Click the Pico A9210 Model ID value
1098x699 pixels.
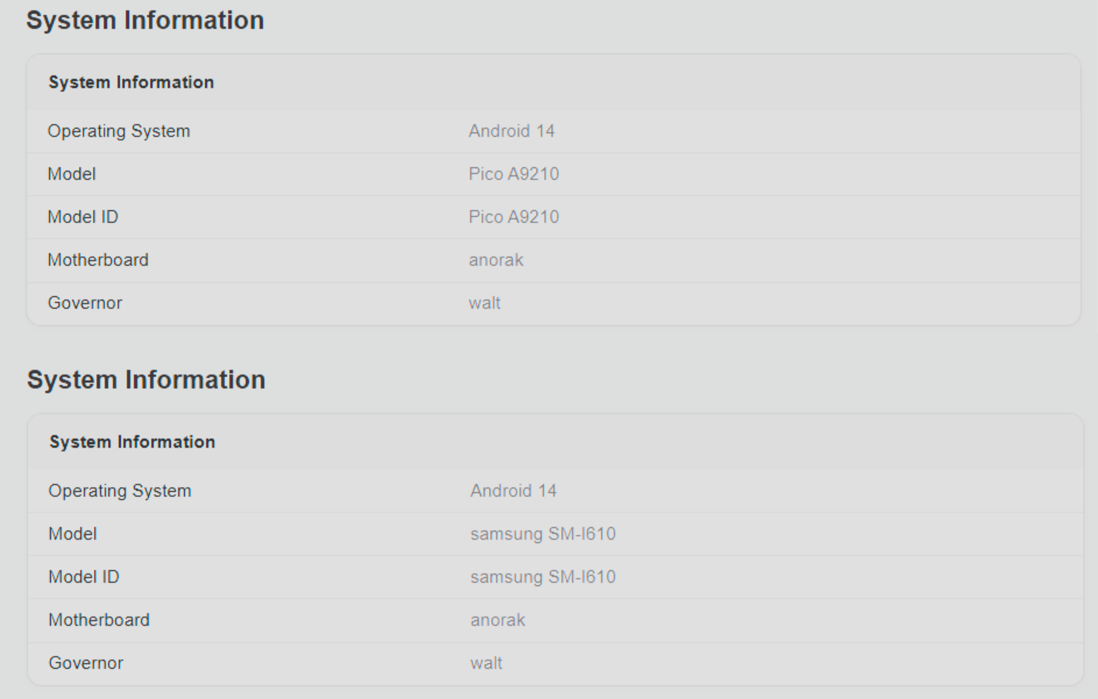click(514, 217)
